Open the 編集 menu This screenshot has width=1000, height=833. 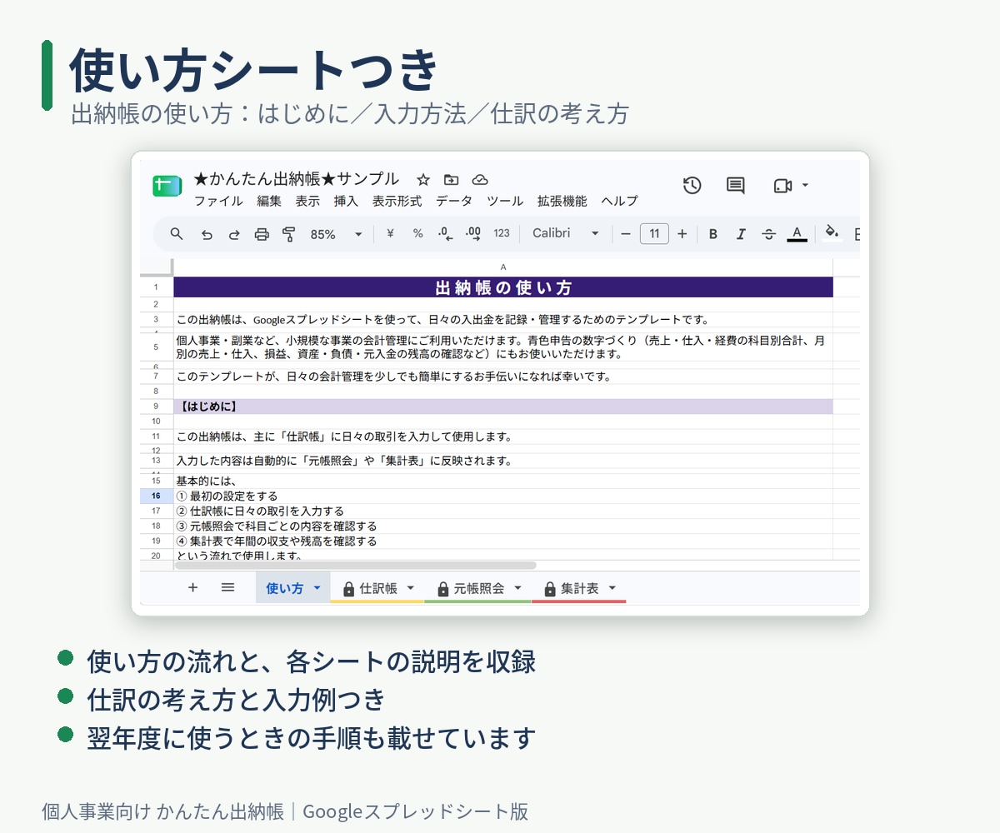[269, 202]
